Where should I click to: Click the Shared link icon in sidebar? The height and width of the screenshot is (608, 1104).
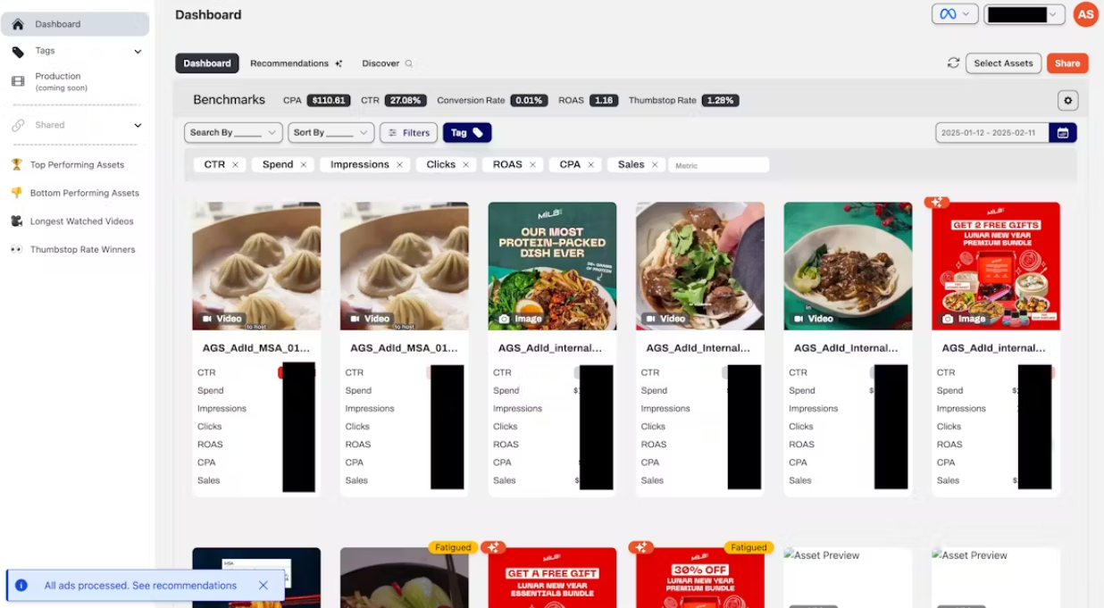pyautogui.click(x=18, y=125)
